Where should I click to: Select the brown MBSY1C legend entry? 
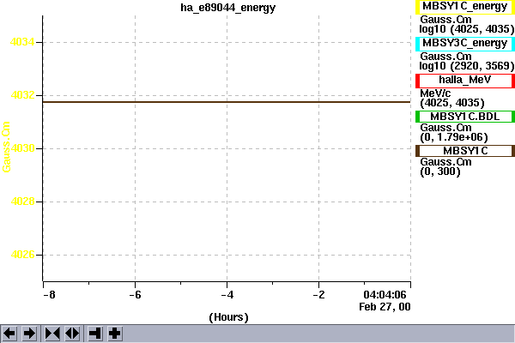click(464, 152)
